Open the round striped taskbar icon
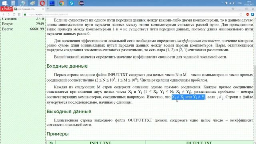Screen dimensions: 256x144 pos(81,3)
